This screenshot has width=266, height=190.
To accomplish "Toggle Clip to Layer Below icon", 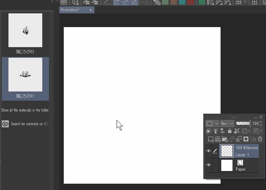I will [x=209, y=131].
